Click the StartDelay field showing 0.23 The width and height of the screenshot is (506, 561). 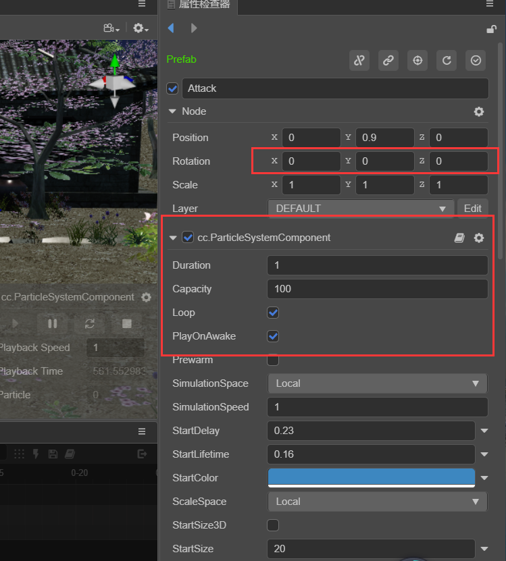371,431
